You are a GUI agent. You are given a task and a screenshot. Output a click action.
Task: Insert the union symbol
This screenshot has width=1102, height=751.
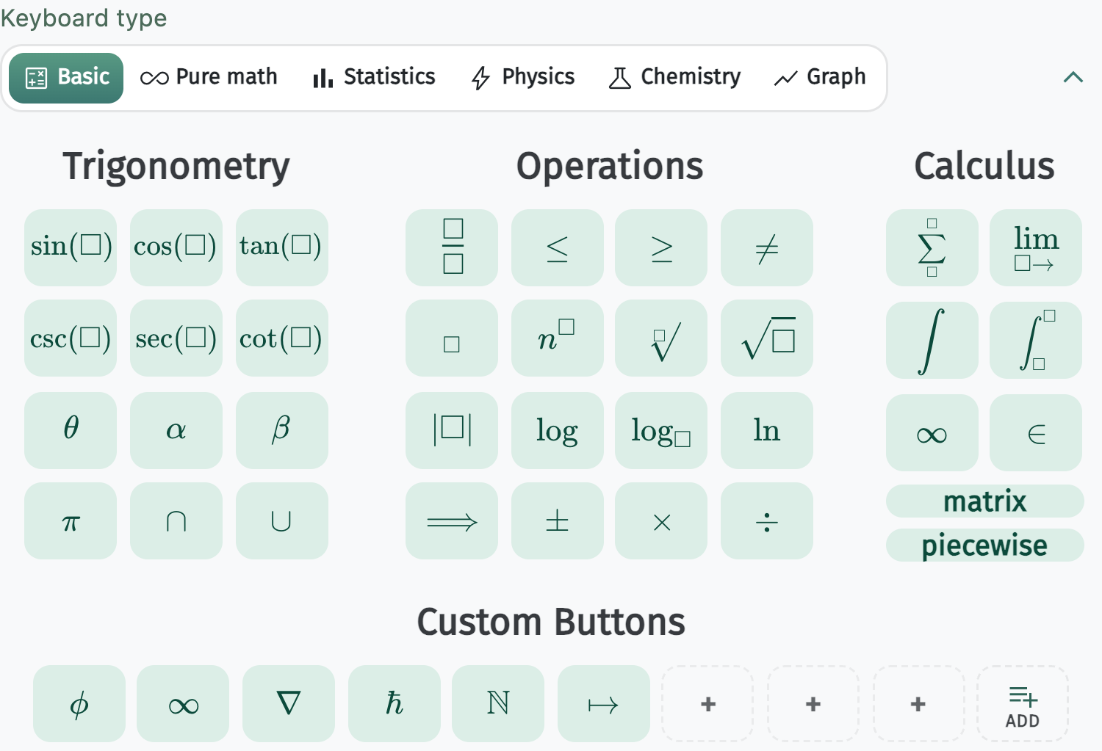tap(282, 521)
